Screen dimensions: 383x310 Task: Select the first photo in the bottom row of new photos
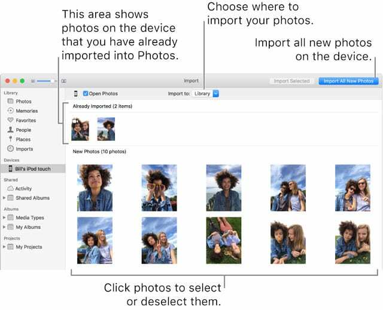coord(95,241)
